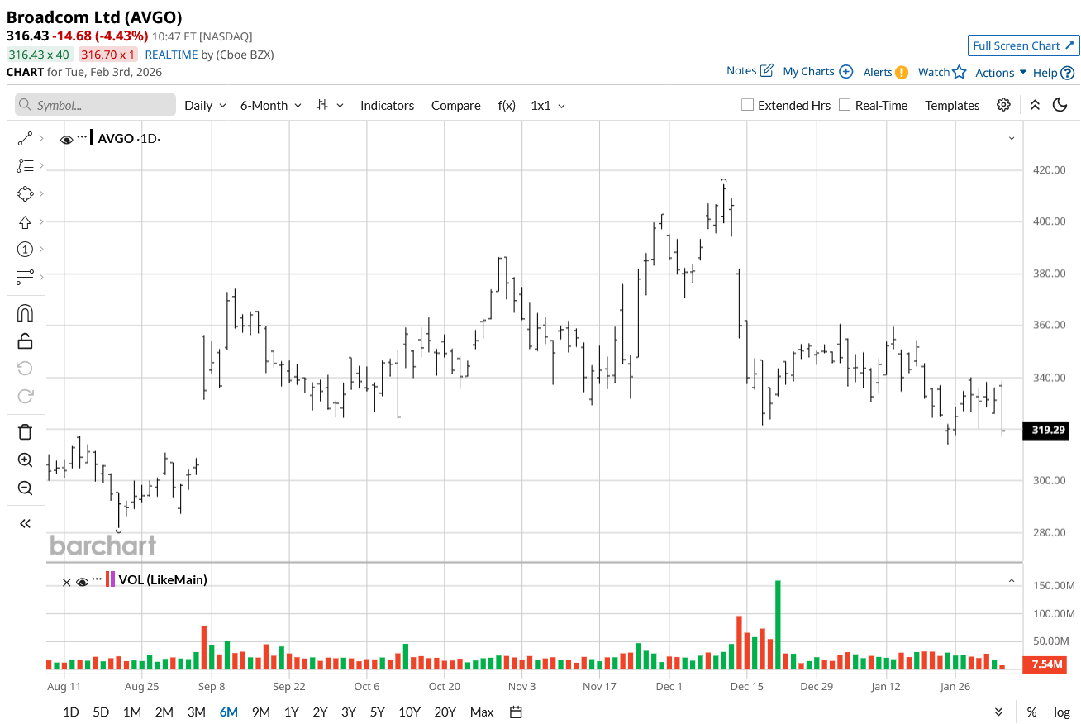Open the Templates menu

click(952, 105)
